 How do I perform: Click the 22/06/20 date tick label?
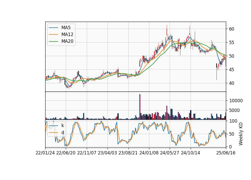point(66,153)
